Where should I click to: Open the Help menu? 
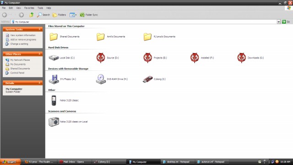pyautogui.click(x=49, y=8)
